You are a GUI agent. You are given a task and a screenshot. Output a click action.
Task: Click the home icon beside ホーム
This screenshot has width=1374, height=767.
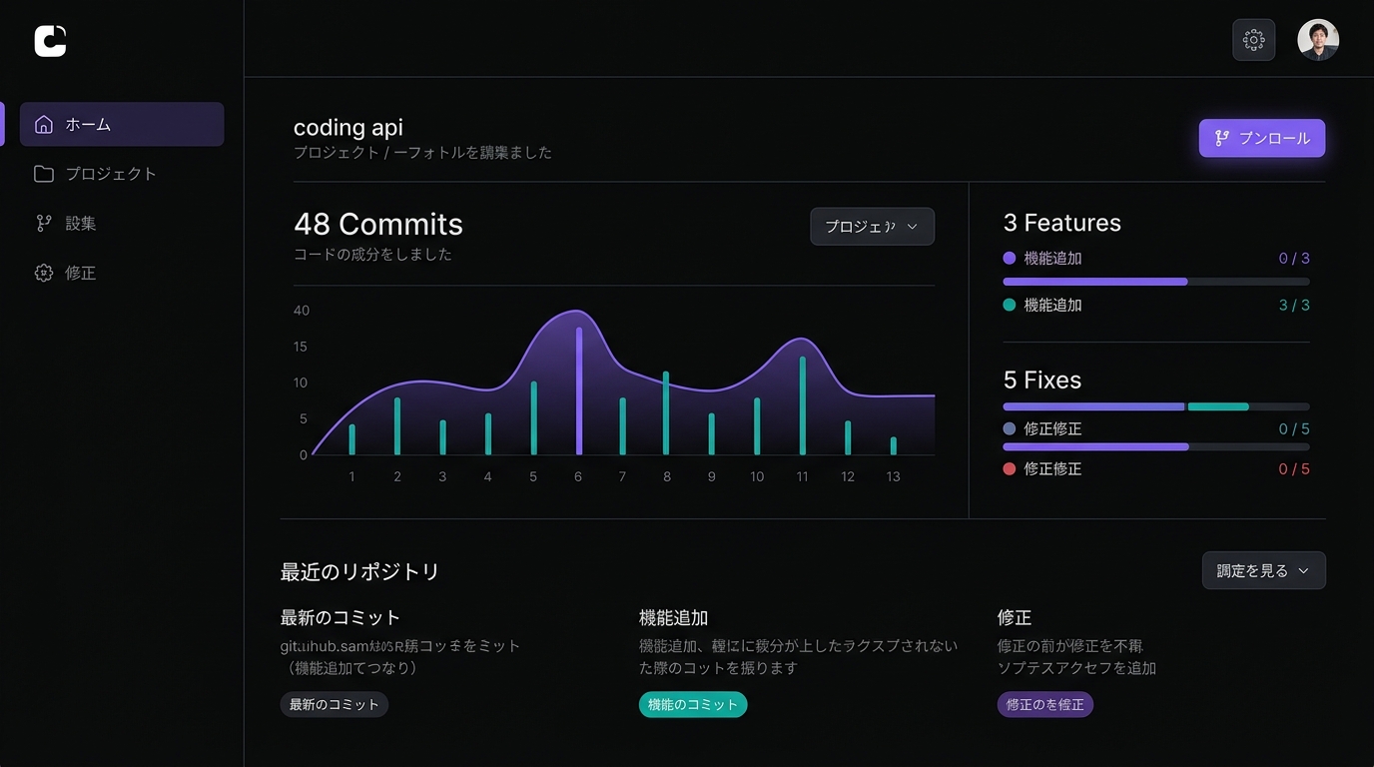click(x=44, y=125)
